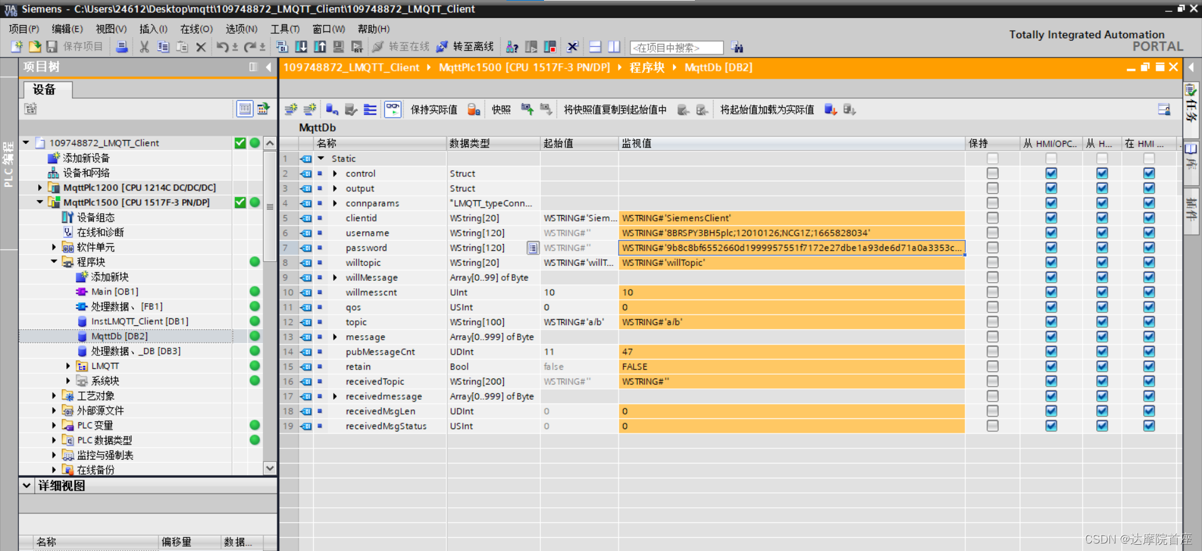This screenshot has width=1202, height=551.
Task: Open the 项目(P) menu
Action: click(24, 29)
